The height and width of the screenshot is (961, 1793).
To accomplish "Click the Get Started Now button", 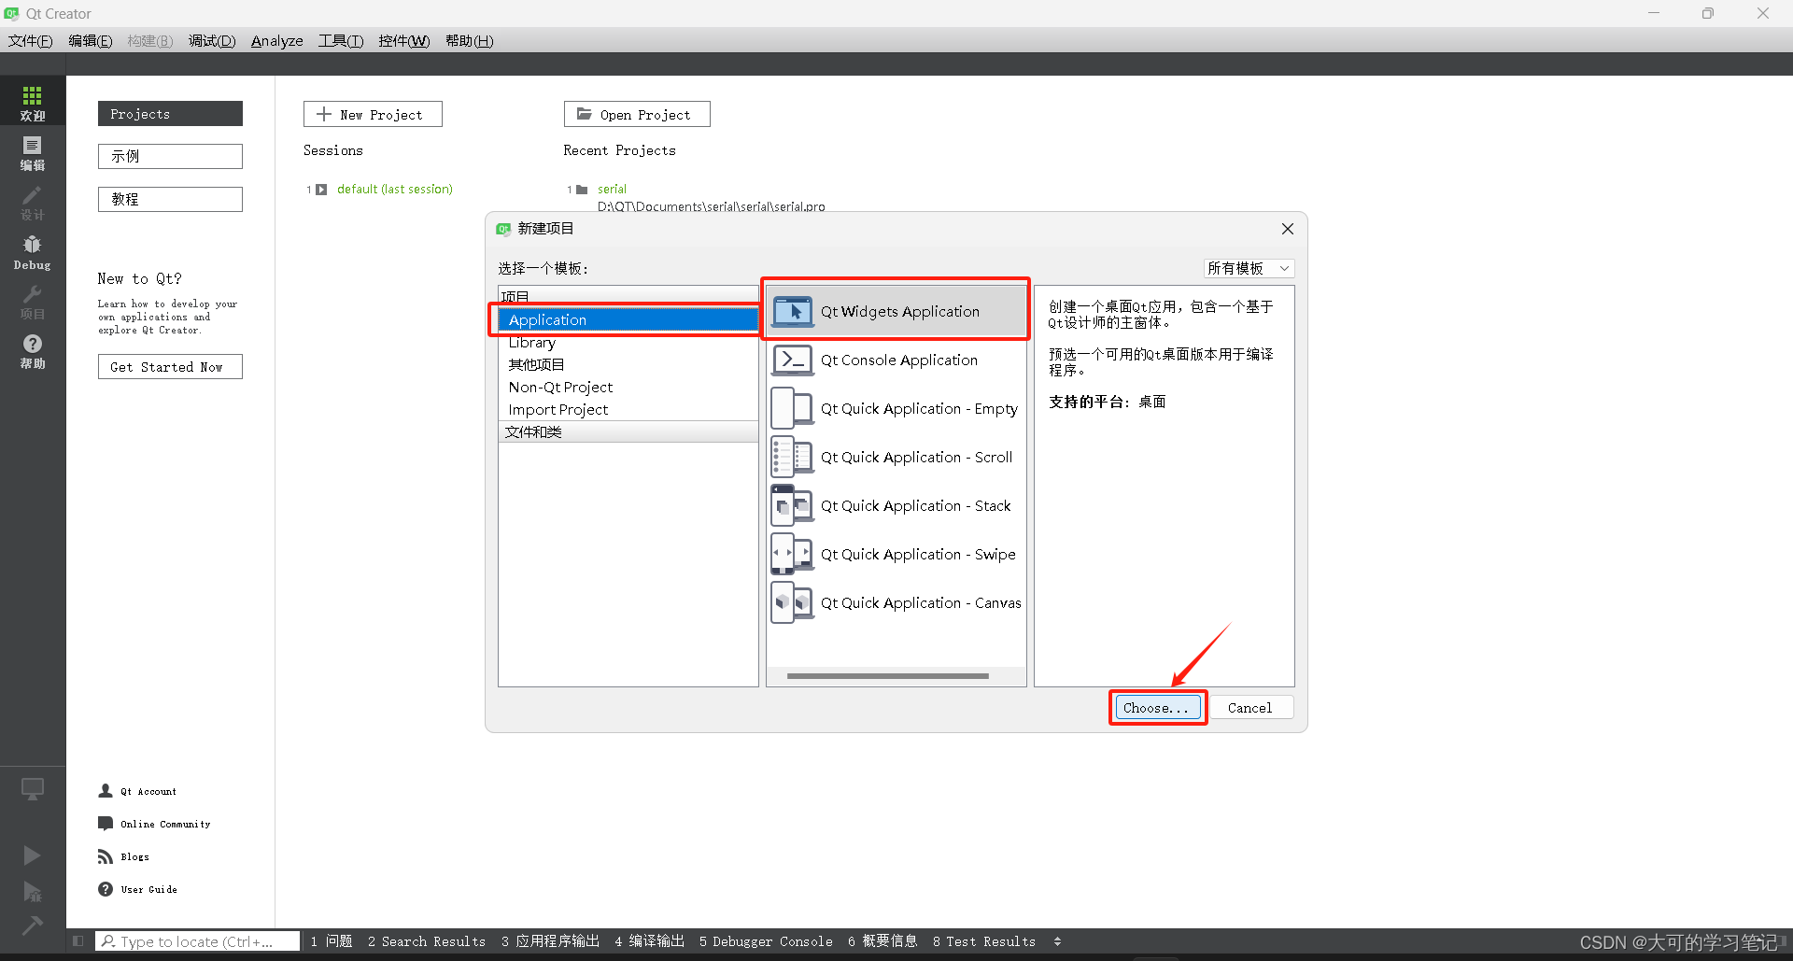I will [170, 367].
